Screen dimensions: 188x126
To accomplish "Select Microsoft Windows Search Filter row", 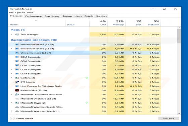I will tap(85, 107).
